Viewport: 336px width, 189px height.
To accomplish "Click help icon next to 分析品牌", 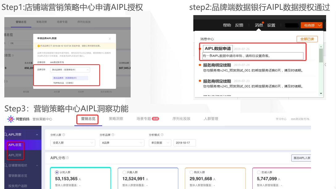I will click(113, 135).
